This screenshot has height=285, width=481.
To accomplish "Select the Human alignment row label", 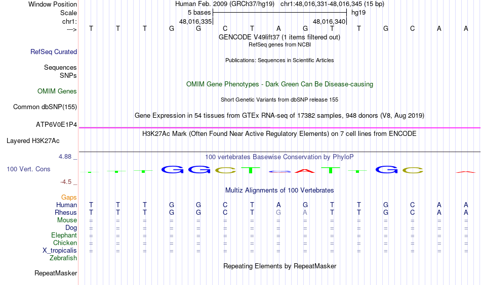I will pyautogui.click(x=66, y=205).
